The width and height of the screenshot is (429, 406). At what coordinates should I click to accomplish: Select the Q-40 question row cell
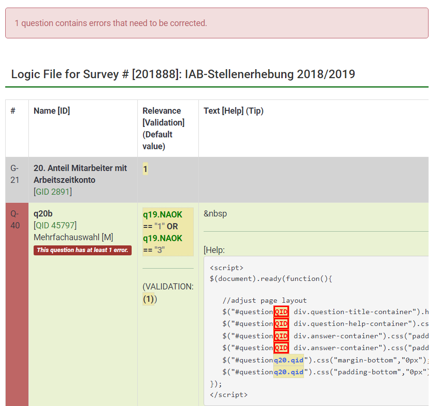coord(16,219)
